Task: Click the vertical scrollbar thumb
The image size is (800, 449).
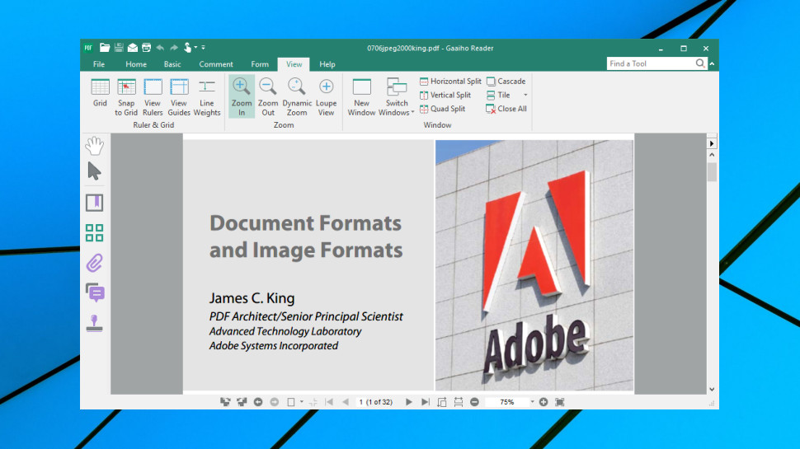Action: (x=712, y=171)
